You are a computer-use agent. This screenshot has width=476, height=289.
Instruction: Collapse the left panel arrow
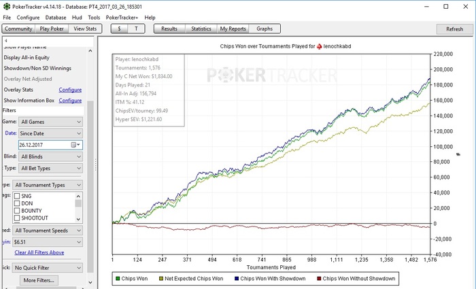coord(5,40)
